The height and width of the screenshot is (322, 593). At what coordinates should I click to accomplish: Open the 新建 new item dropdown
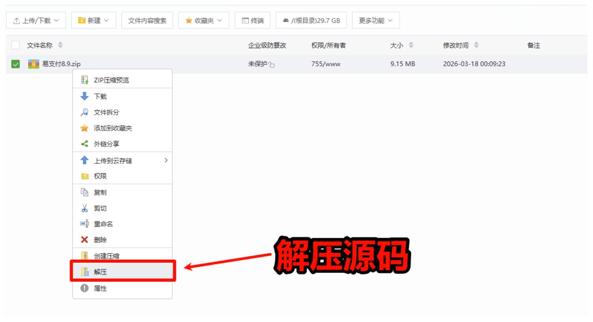point(93,20)
